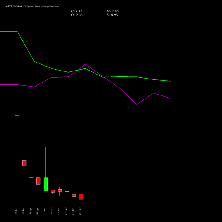Select the low value L: 0.95
The image size is (222, 222).
(112, 15)
